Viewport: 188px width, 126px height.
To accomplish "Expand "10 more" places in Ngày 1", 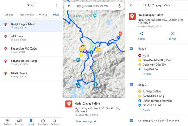I will pos(147,74).
